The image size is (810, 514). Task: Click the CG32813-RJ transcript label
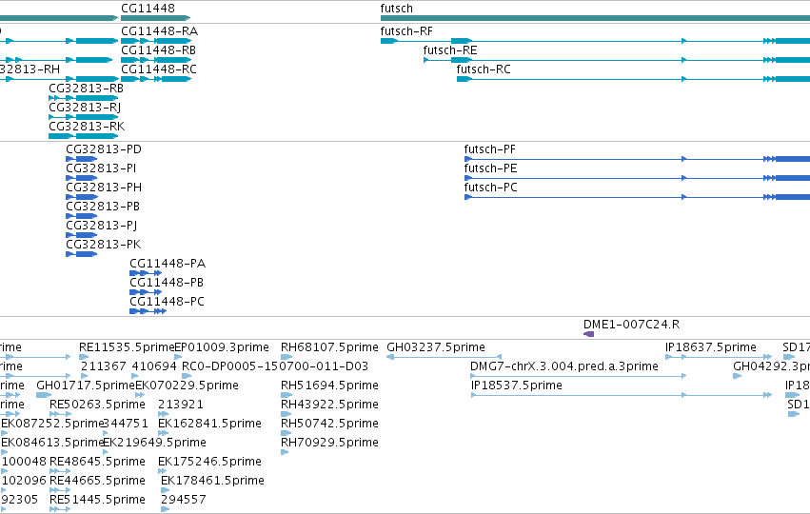(x=85, y=108)
